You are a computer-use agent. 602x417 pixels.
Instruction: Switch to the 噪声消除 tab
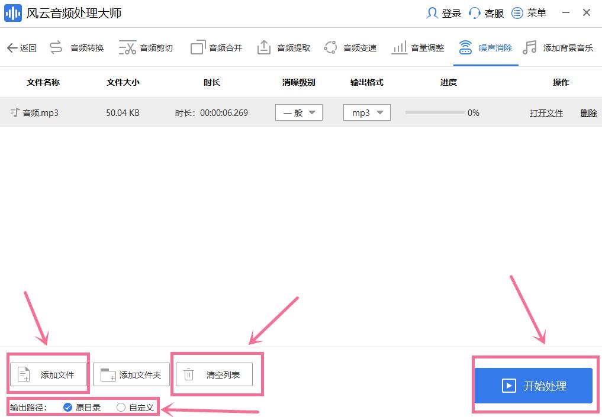[486, 48]
